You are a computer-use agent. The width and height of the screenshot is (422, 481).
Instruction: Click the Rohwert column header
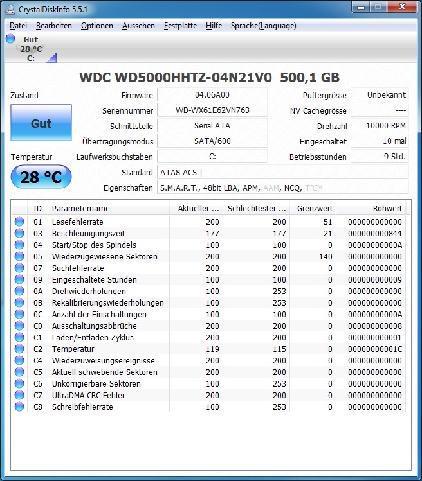click(x=371, y=208)
